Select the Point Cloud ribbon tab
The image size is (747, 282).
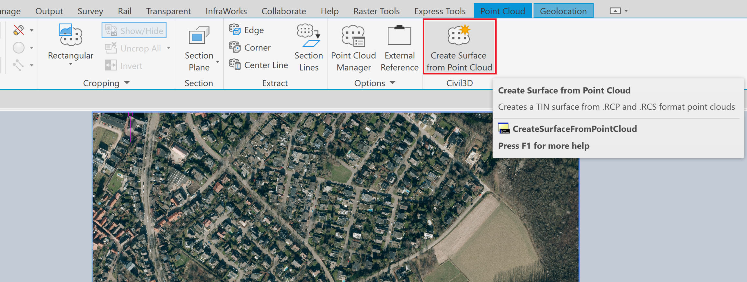[x=503, y=11]
